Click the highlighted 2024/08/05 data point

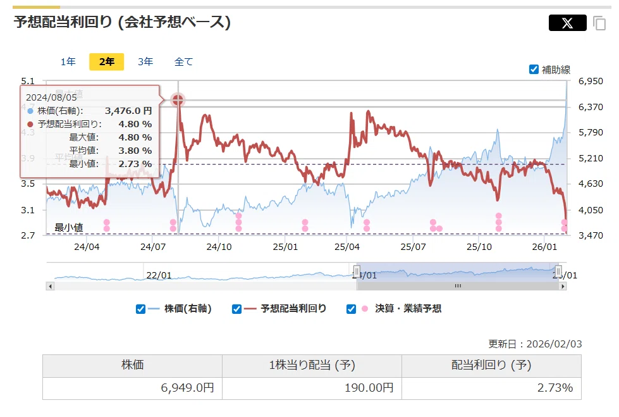click(178, 100)
